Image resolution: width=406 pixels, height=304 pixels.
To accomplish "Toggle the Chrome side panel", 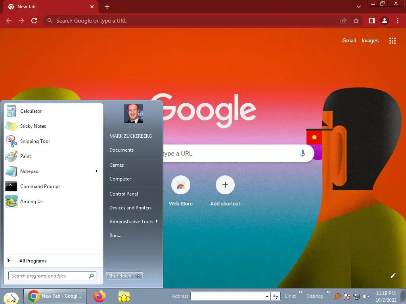I will (x=372, y=21).
